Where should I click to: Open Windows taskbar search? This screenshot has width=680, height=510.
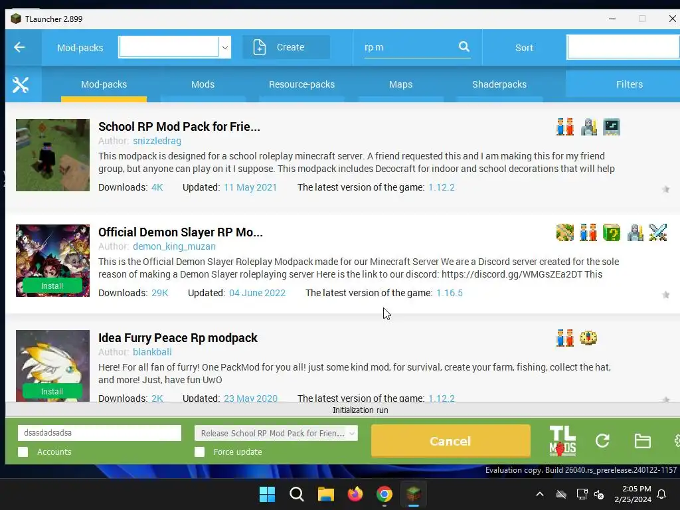(x=297, y=494)
